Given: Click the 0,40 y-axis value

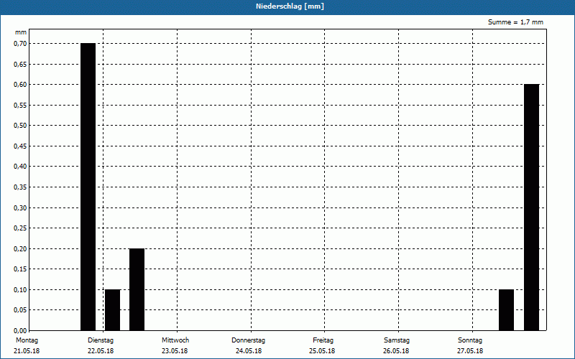Looking at the screenshot, I should pos(20,167).
